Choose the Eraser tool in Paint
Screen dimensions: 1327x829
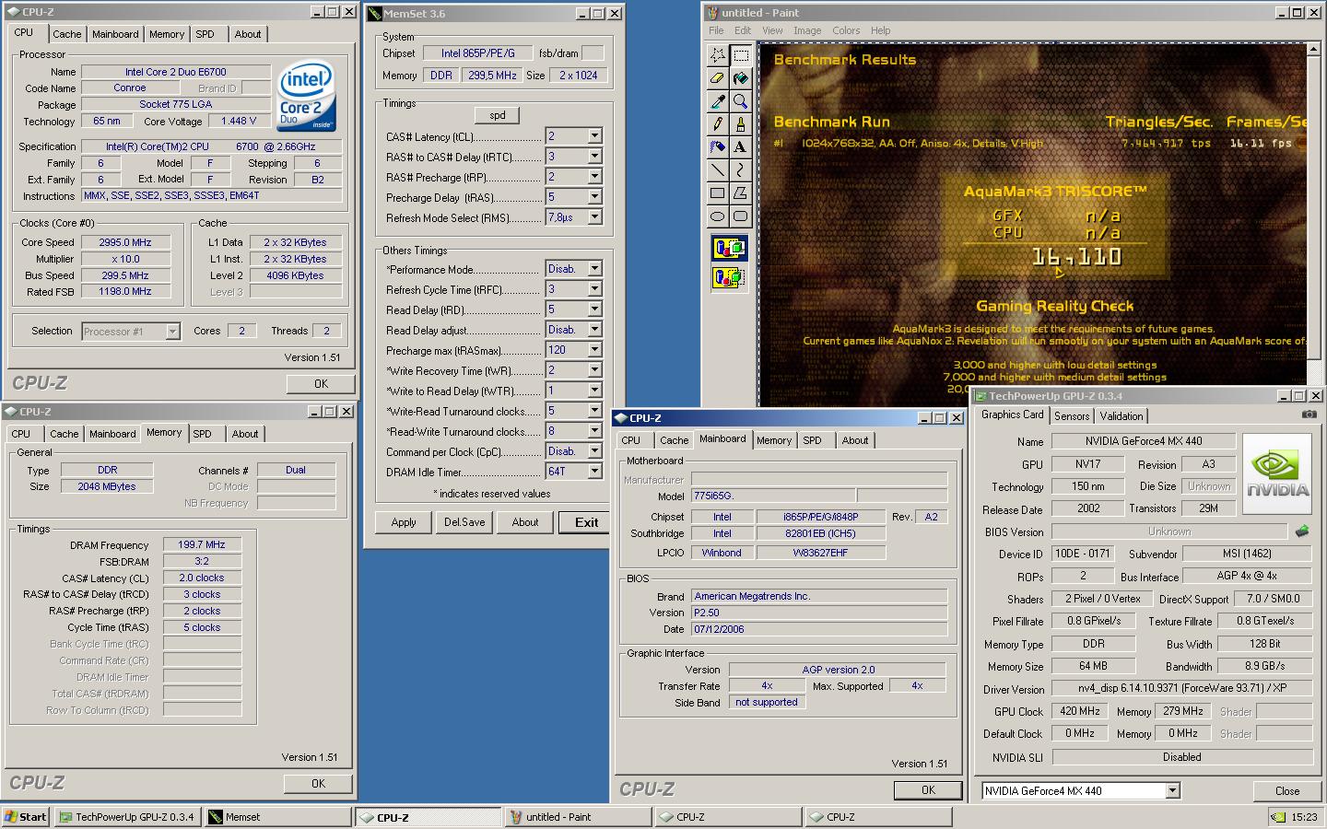click(x=718, y=78)
